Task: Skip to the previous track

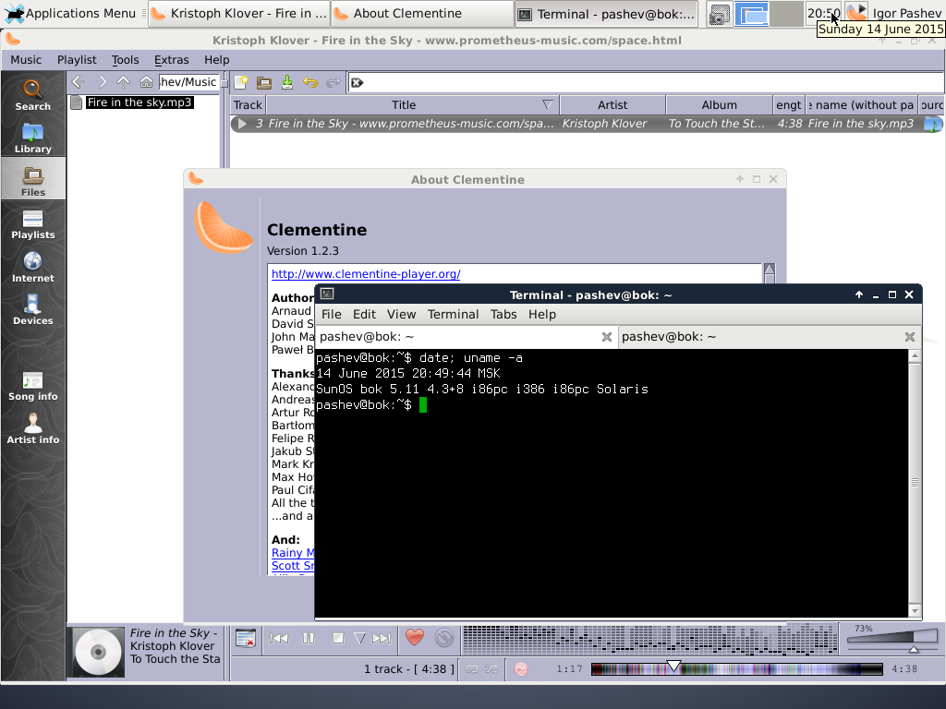Action: 279,638
